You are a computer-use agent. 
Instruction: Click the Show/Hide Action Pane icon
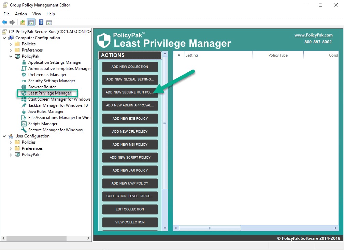click(x=49, y=22)
